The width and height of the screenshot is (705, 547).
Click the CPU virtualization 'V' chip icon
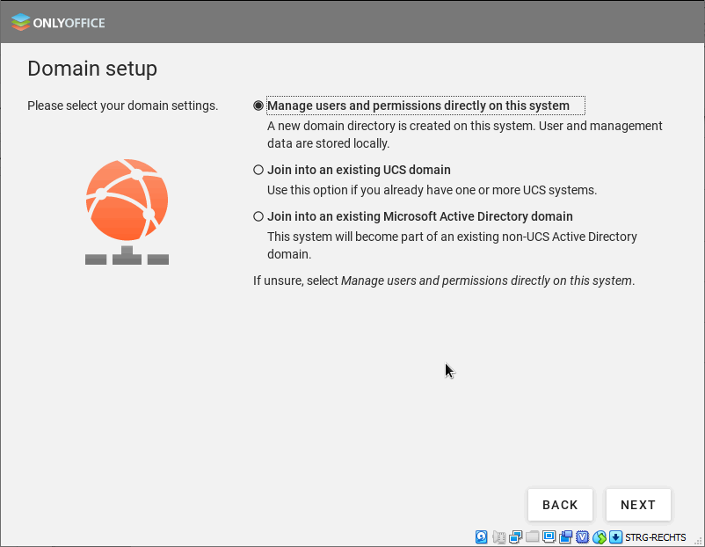582,537
